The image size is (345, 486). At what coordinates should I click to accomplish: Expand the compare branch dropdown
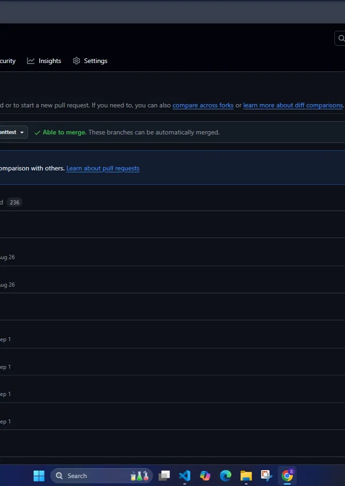coord(13,132)
